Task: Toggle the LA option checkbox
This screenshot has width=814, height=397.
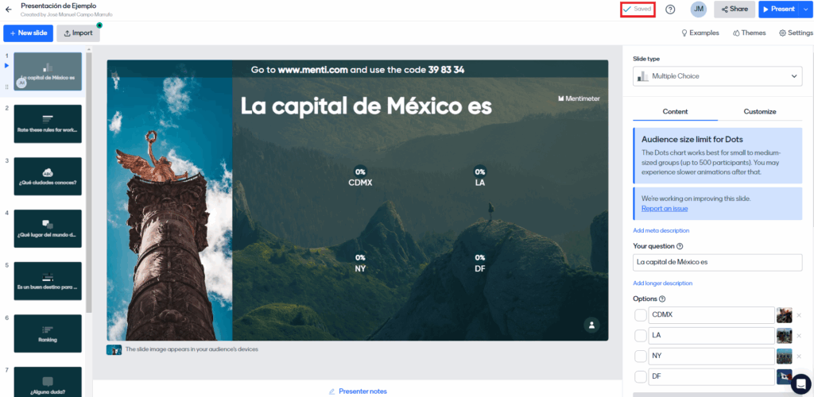Action: [x=641, y=336]
